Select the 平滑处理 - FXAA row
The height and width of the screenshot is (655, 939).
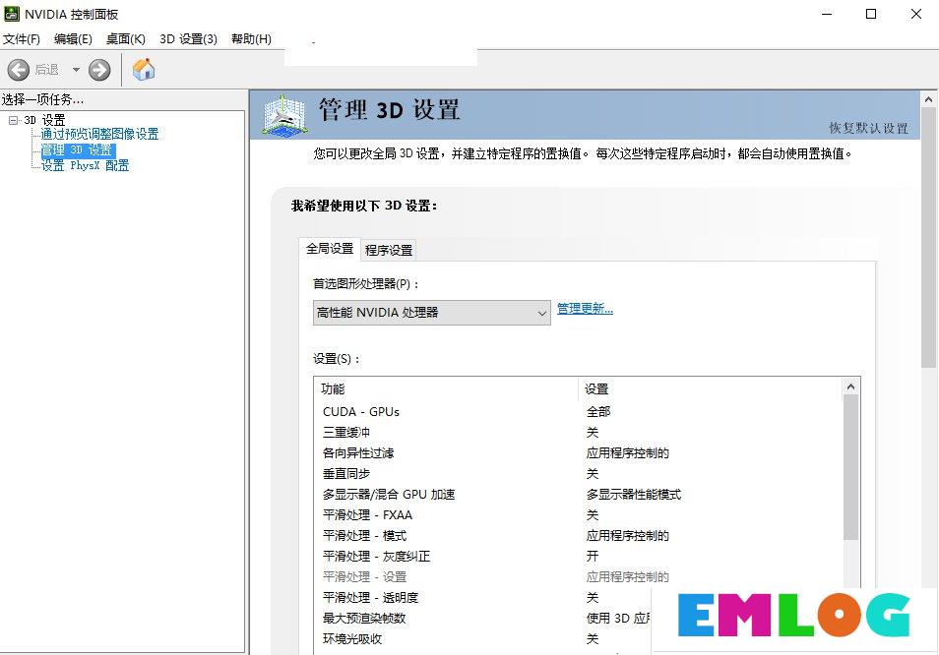coord(578,515)
